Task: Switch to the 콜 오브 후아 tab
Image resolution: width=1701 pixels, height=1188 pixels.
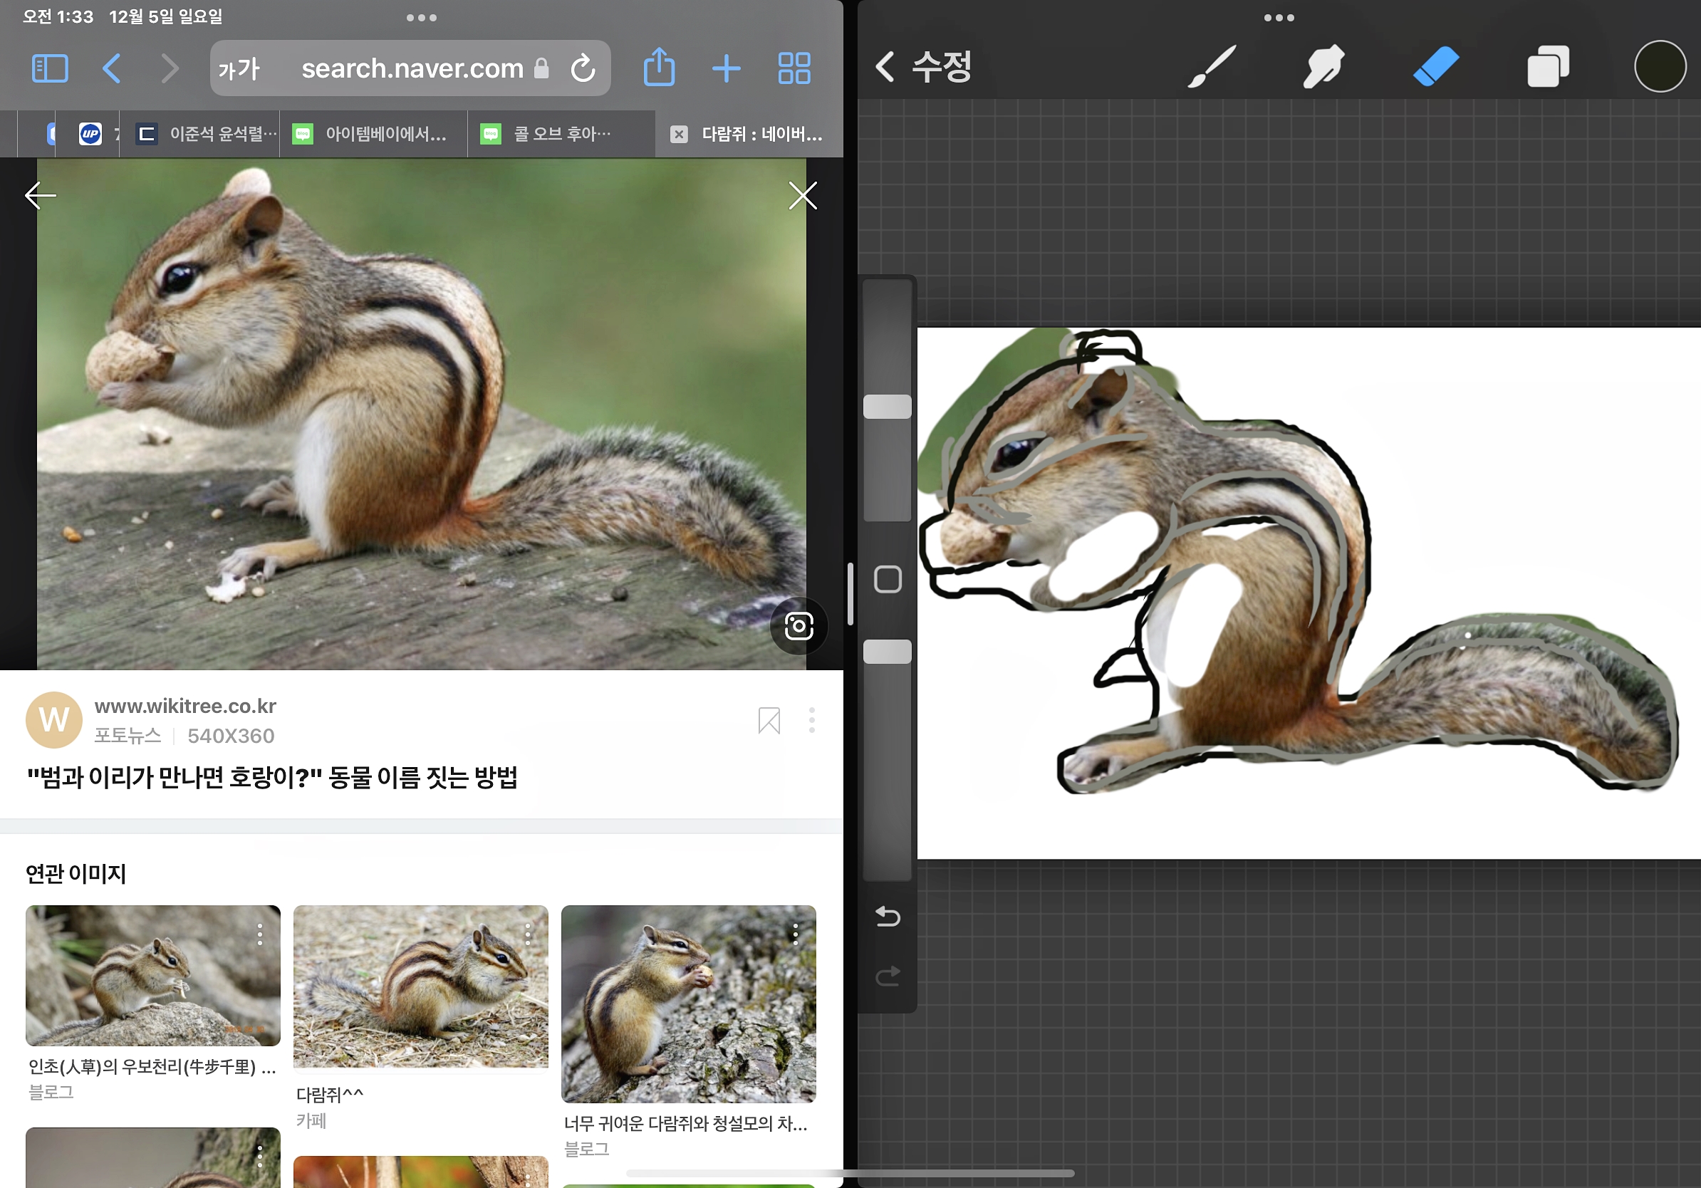Action: (561, 134)
